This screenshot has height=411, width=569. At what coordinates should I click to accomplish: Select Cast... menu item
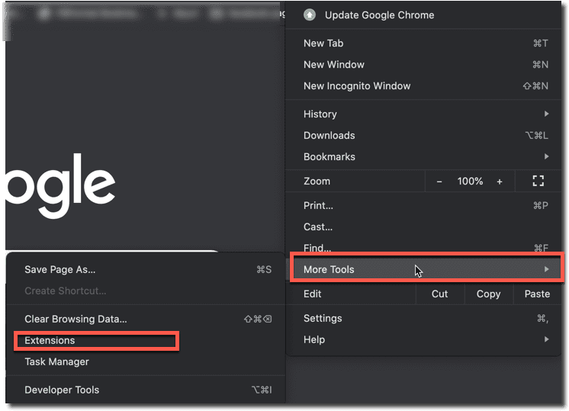coord(423,227)
